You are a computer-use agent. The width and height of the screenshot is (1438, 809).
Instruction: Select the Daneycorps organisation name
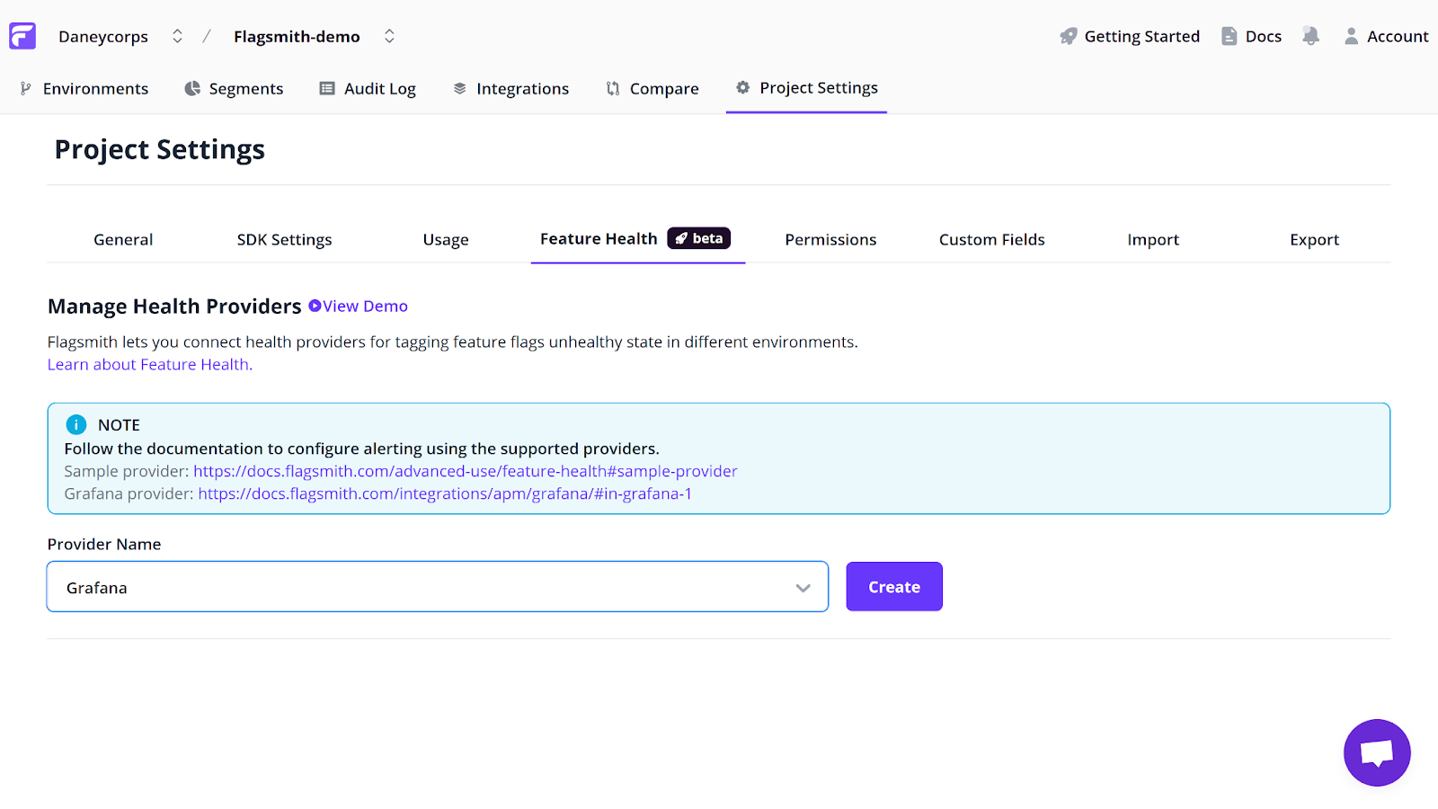coord(103,37)
